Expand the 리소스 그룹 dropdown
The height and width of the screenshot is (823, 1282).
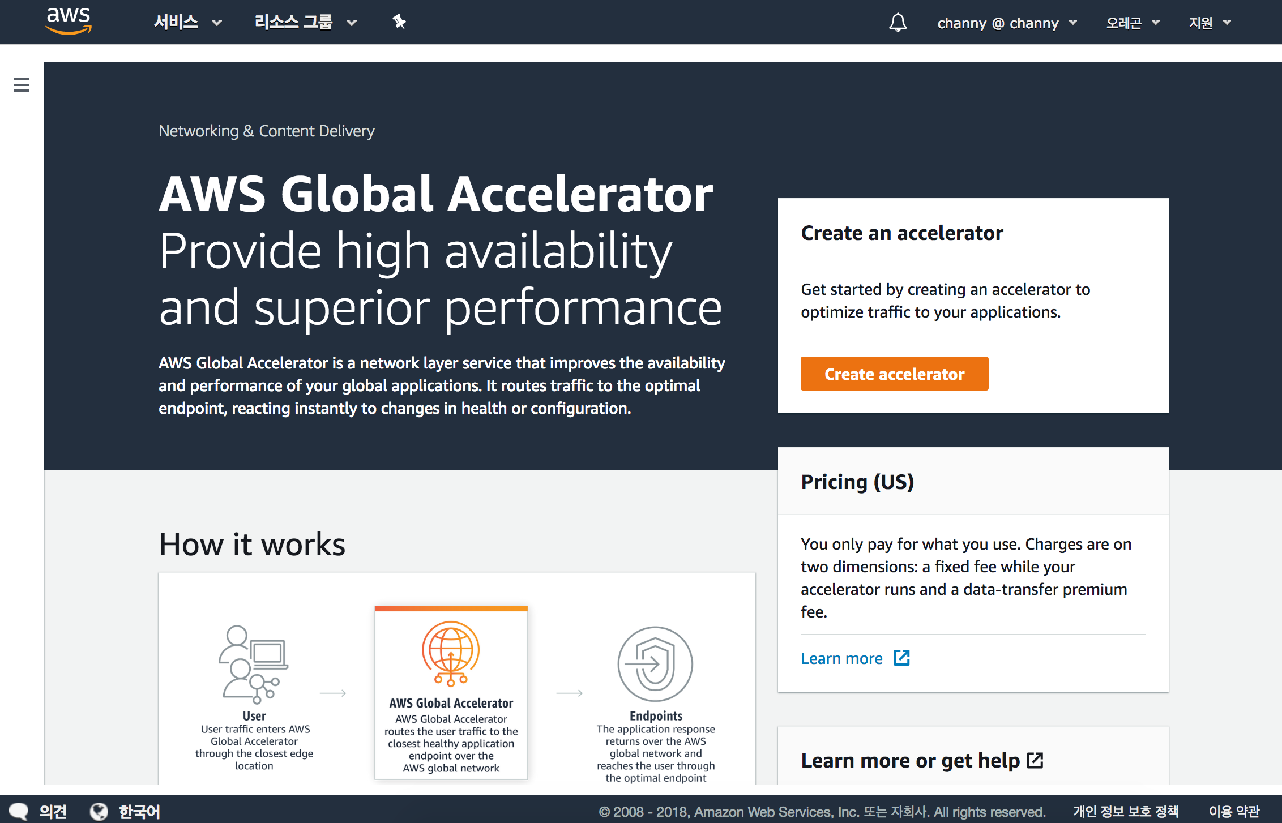[305, 23]
